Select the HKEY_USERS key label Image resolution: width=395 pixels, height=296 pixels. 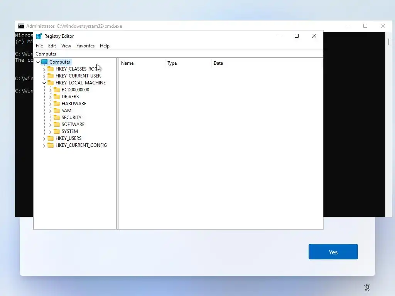click(x=69, y=138)
